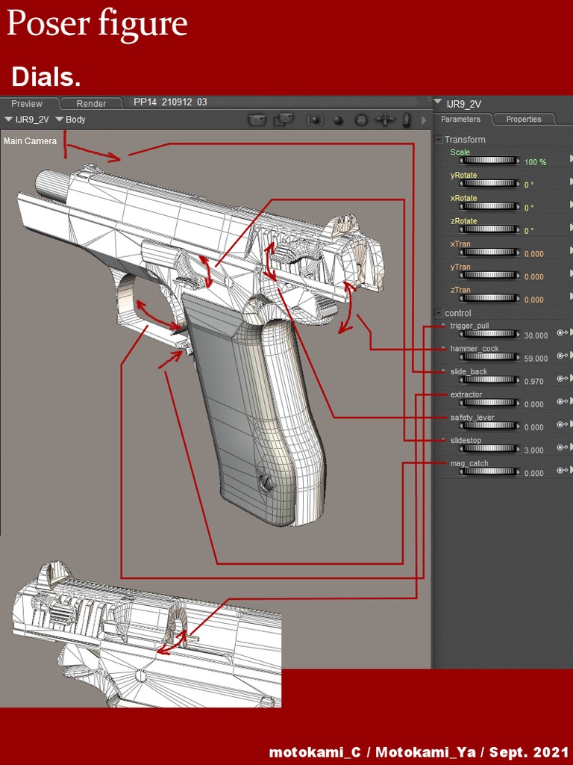This screenshot has width=573, height=765.
Task: Click the trigger_pull dependency key icon
Action: (561, 332)
